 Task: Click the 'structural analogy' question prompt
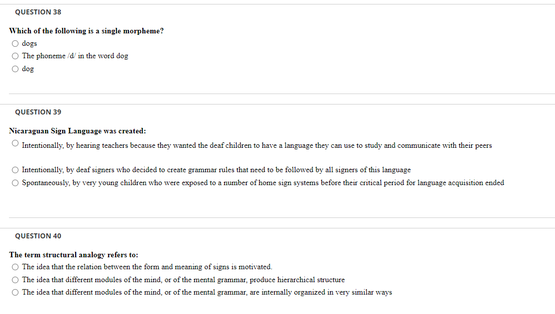click(x=74, y=255)
